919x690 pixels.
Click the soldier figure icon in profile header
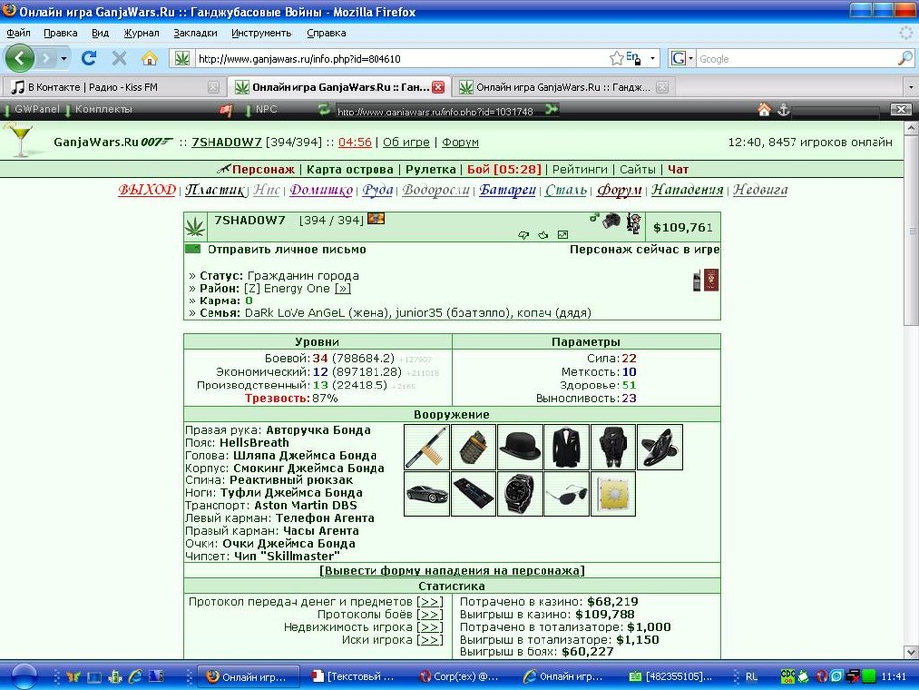(x=633, y=223)
